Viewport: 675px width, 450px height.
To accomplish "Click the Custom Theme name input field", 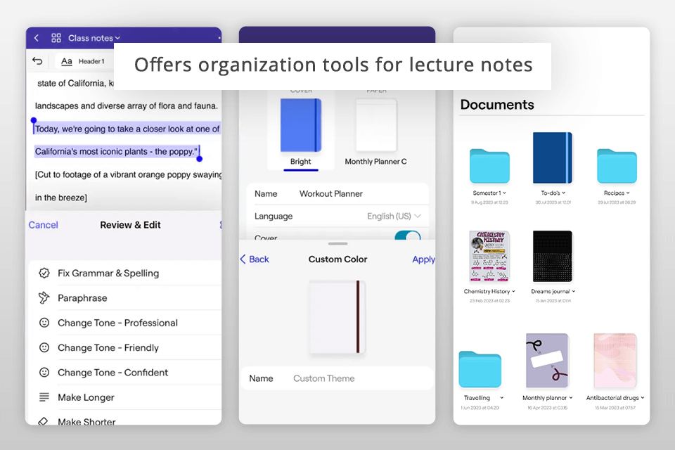I will [x=337, y=378].
